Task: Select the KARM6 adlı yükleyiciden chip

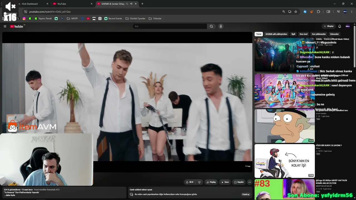Action: pyautogui.click(x=276, y=34)
